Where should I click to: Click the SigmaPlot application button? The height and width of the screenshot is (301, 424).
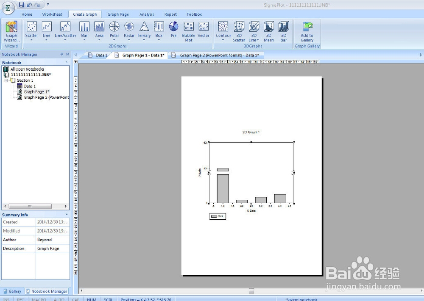click(x=8, y=8)
